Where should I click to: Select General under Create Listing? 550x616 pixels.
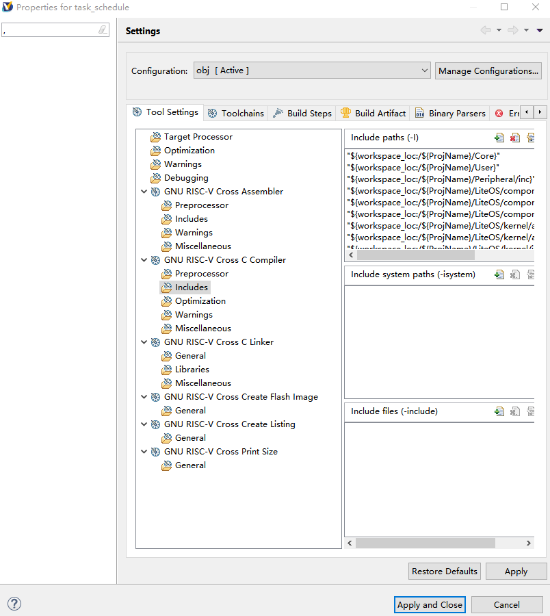pos(183,438)
